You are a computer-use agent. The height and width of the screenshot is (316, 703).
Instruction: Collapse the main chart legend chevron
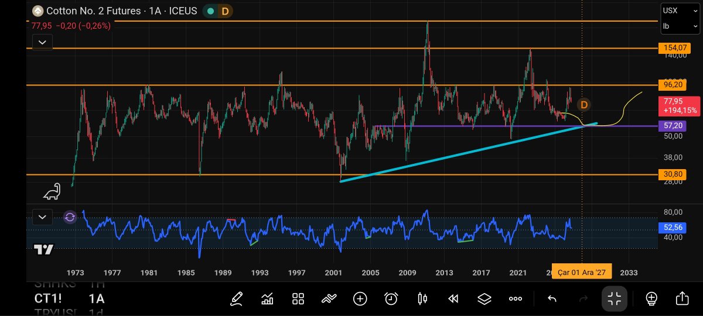click(43, 42)
